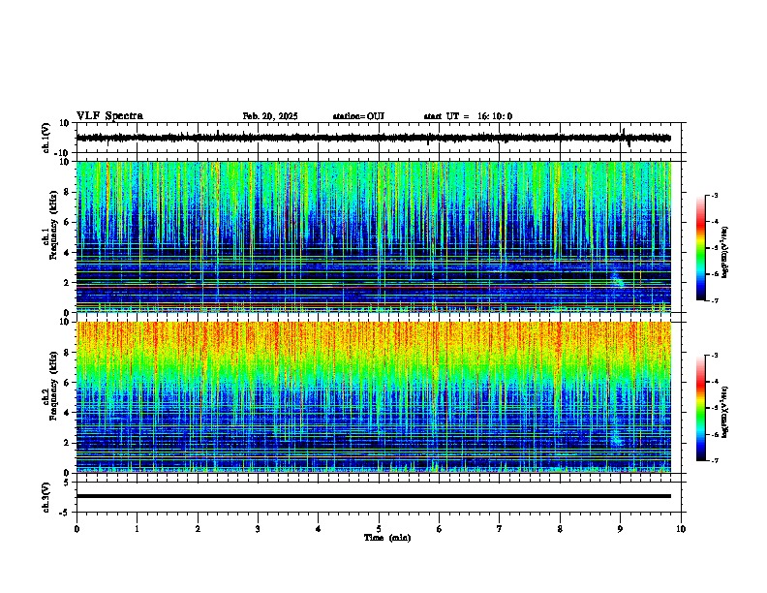Click the "2" kHz tick on ch.2 spectrogram

(x=67, y=443)
